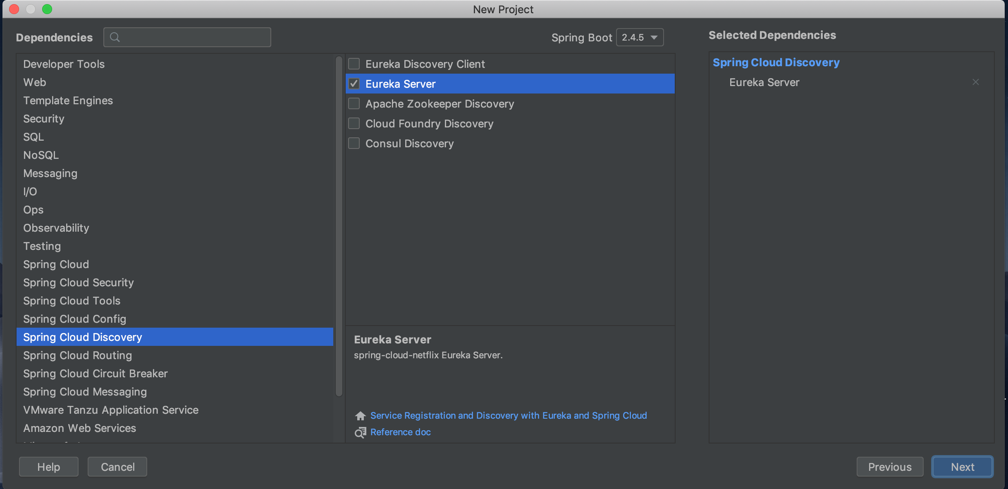Tick the Consul Discovery checkbox
The width and height of the screenshot is (1008, 489).
(354, 143)
